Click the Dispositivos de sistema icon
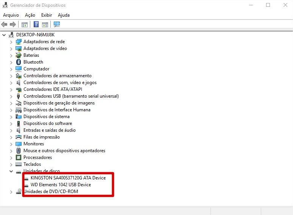Image resolution: width=293 pixels, height=215 pixels. click(19, 117)
